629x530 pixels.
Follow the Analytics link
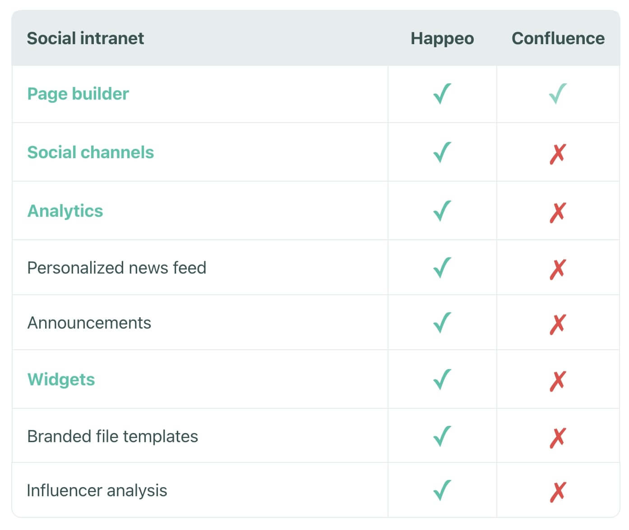65,211
